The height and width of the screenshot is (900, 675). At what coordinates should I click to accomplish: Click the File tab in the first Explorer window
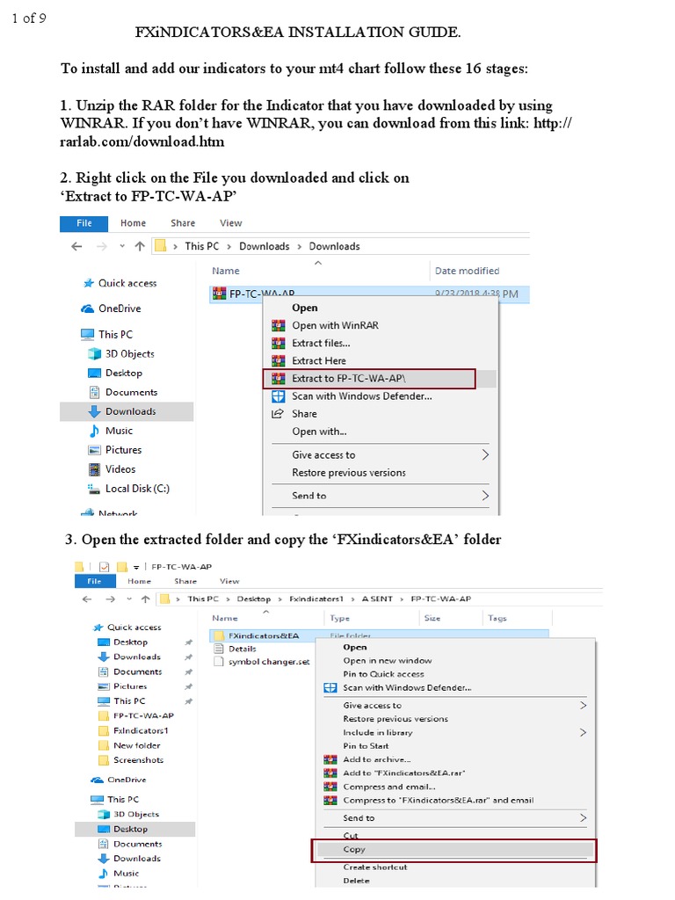pos(83,223)
